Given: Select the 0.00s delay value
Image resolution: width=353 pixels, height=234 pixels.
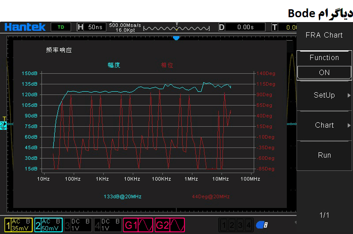Looking at the screenshot, I should 245,27.
